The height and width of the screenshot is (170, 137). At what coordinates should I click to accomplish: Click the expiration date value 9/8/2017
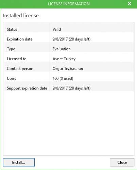tap(71, 39)
